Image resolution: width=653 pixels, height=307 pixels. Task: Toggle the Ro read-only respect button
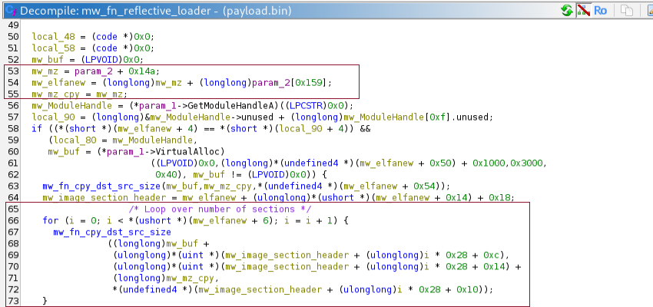pos(600,11)
